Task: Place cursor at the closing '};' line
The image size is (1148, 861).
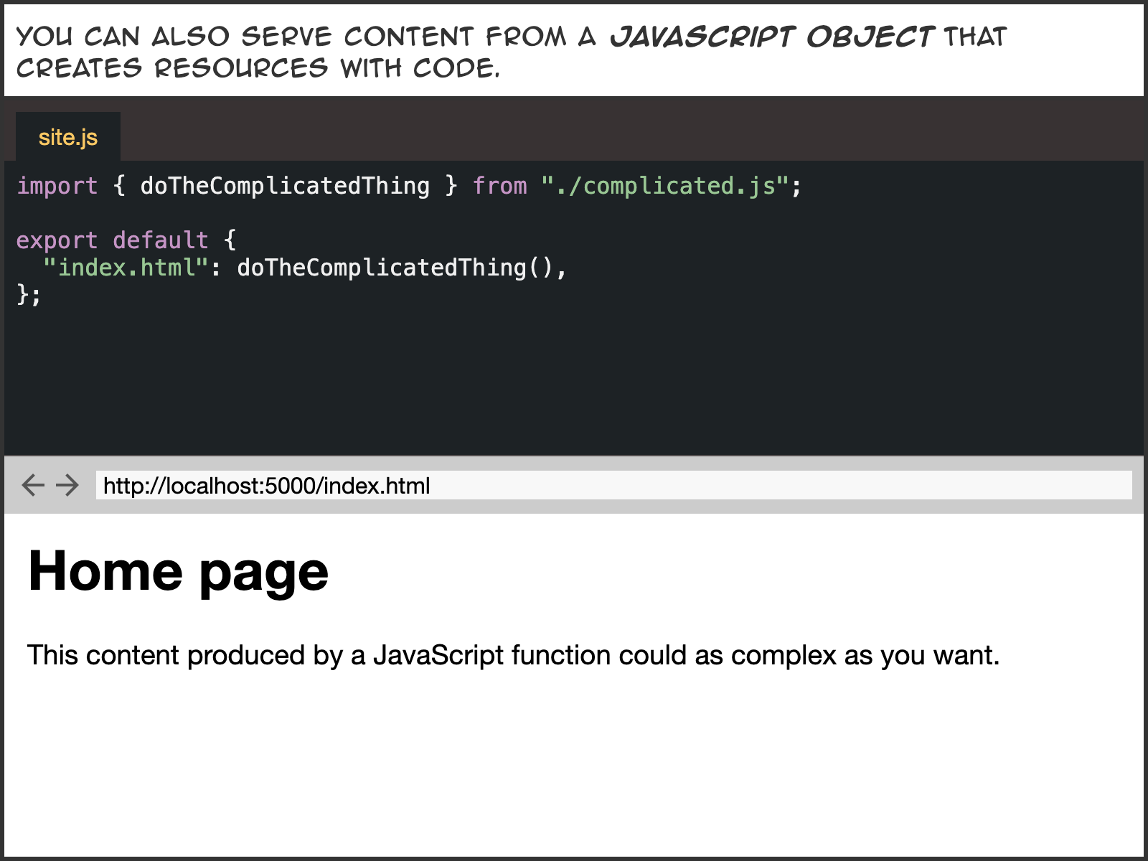Action: click(x=29, y=295)
